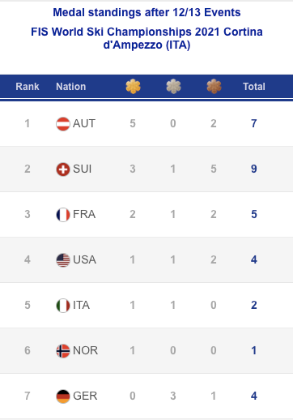Click the Switzerland flag icon

coord(63,169)
